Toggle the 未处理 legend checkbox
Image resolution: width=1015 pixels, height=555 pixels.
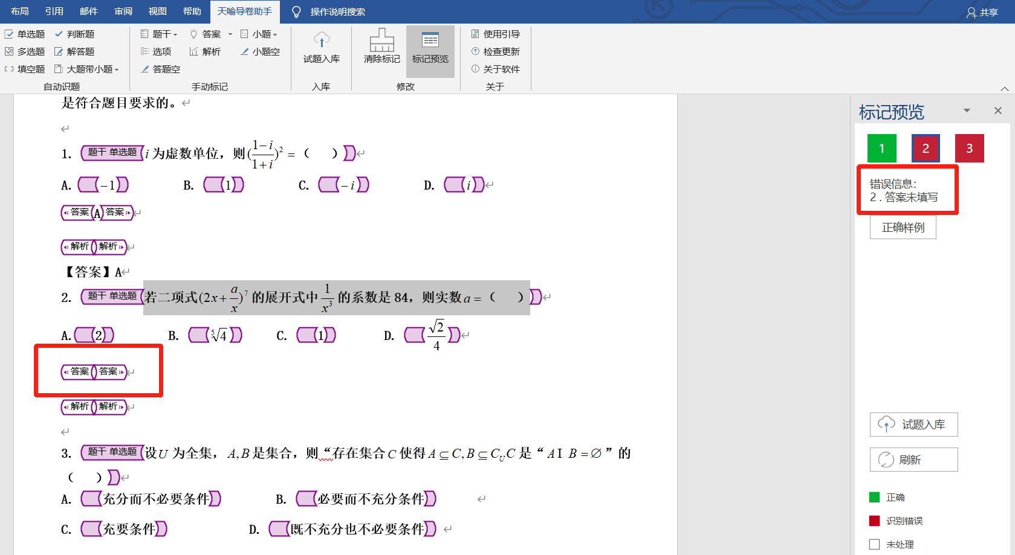point(874,544)
